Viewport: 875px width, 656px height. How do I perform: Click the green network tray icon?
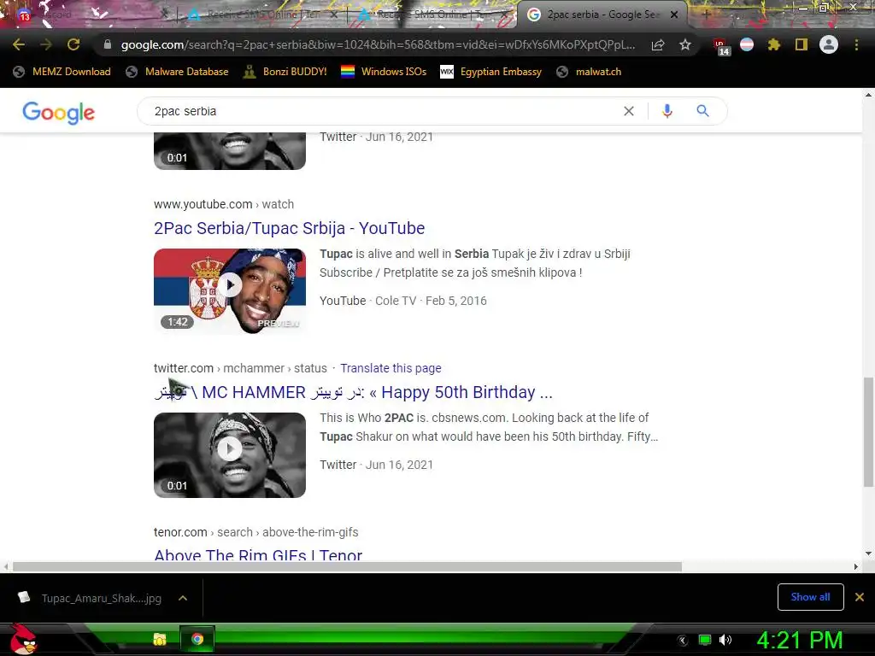tap(705, 641)
